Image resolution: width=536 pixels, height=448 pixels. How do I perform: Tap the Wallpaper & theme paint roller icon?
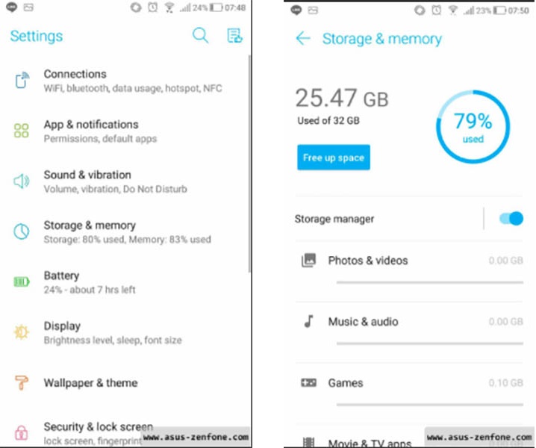click(21, 383)
